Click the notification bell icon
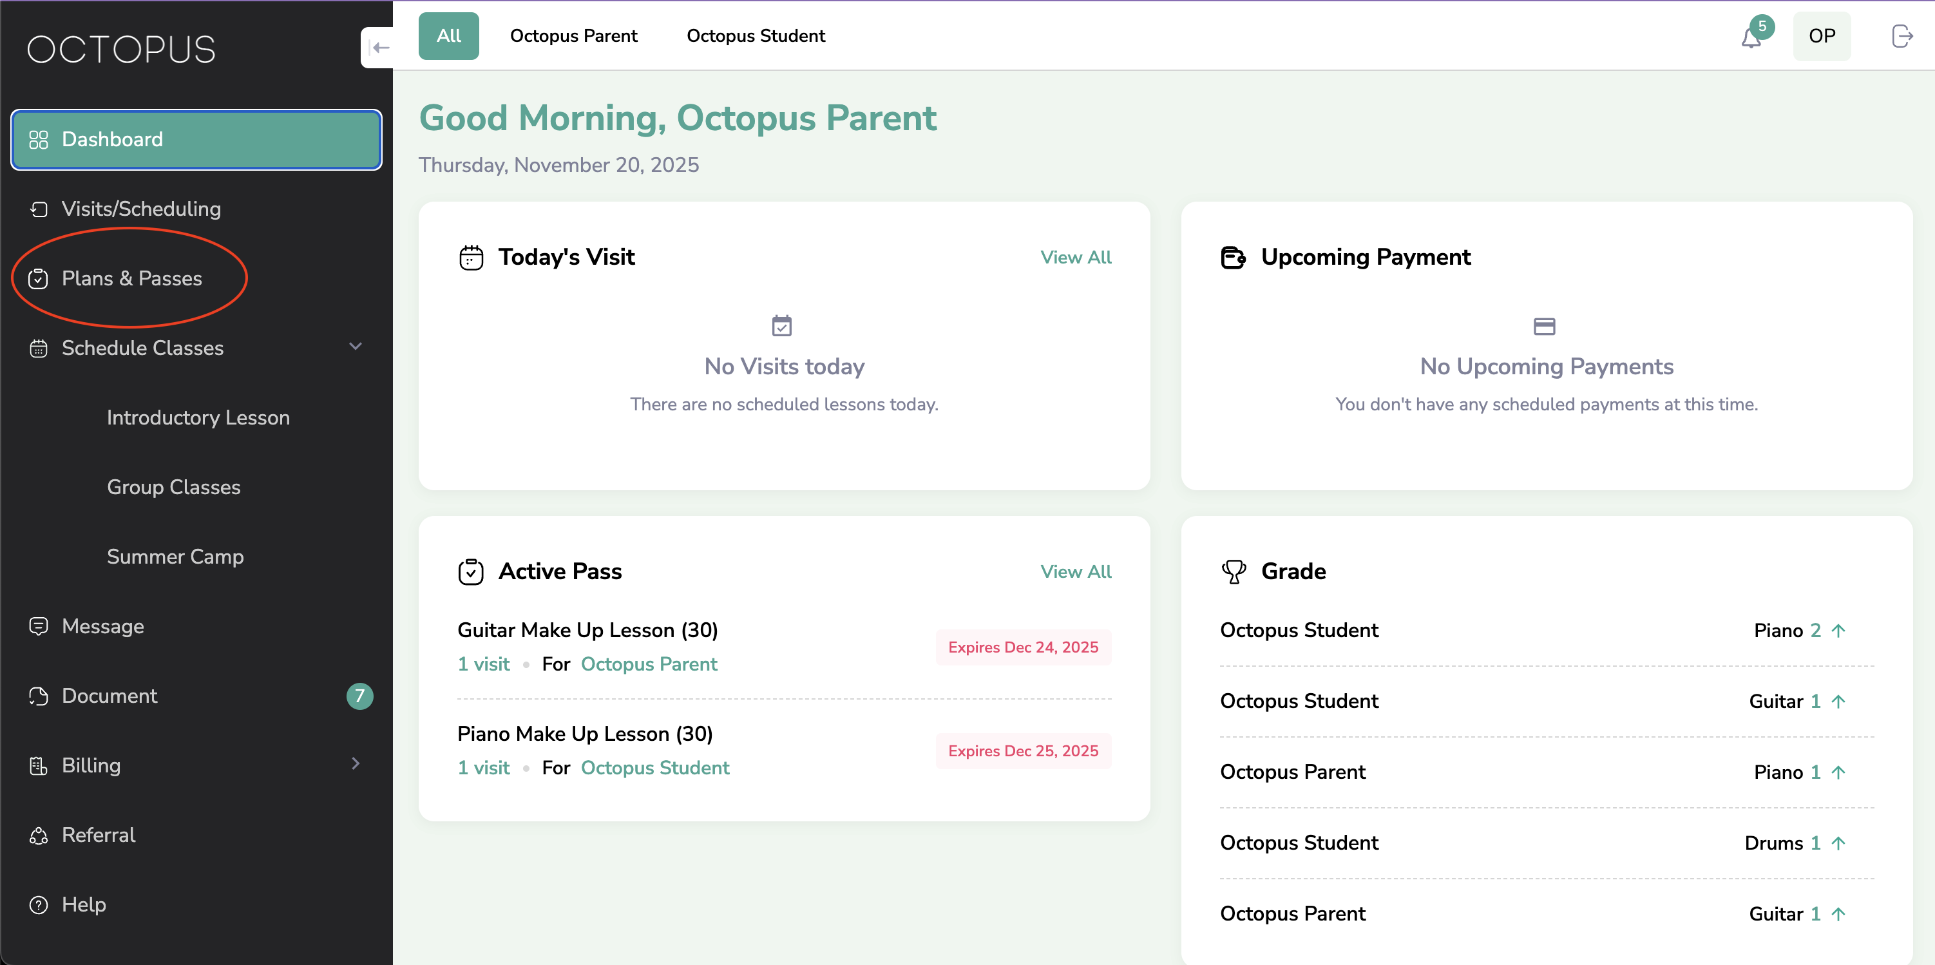1935x965 pixels. click(1750, 37)
